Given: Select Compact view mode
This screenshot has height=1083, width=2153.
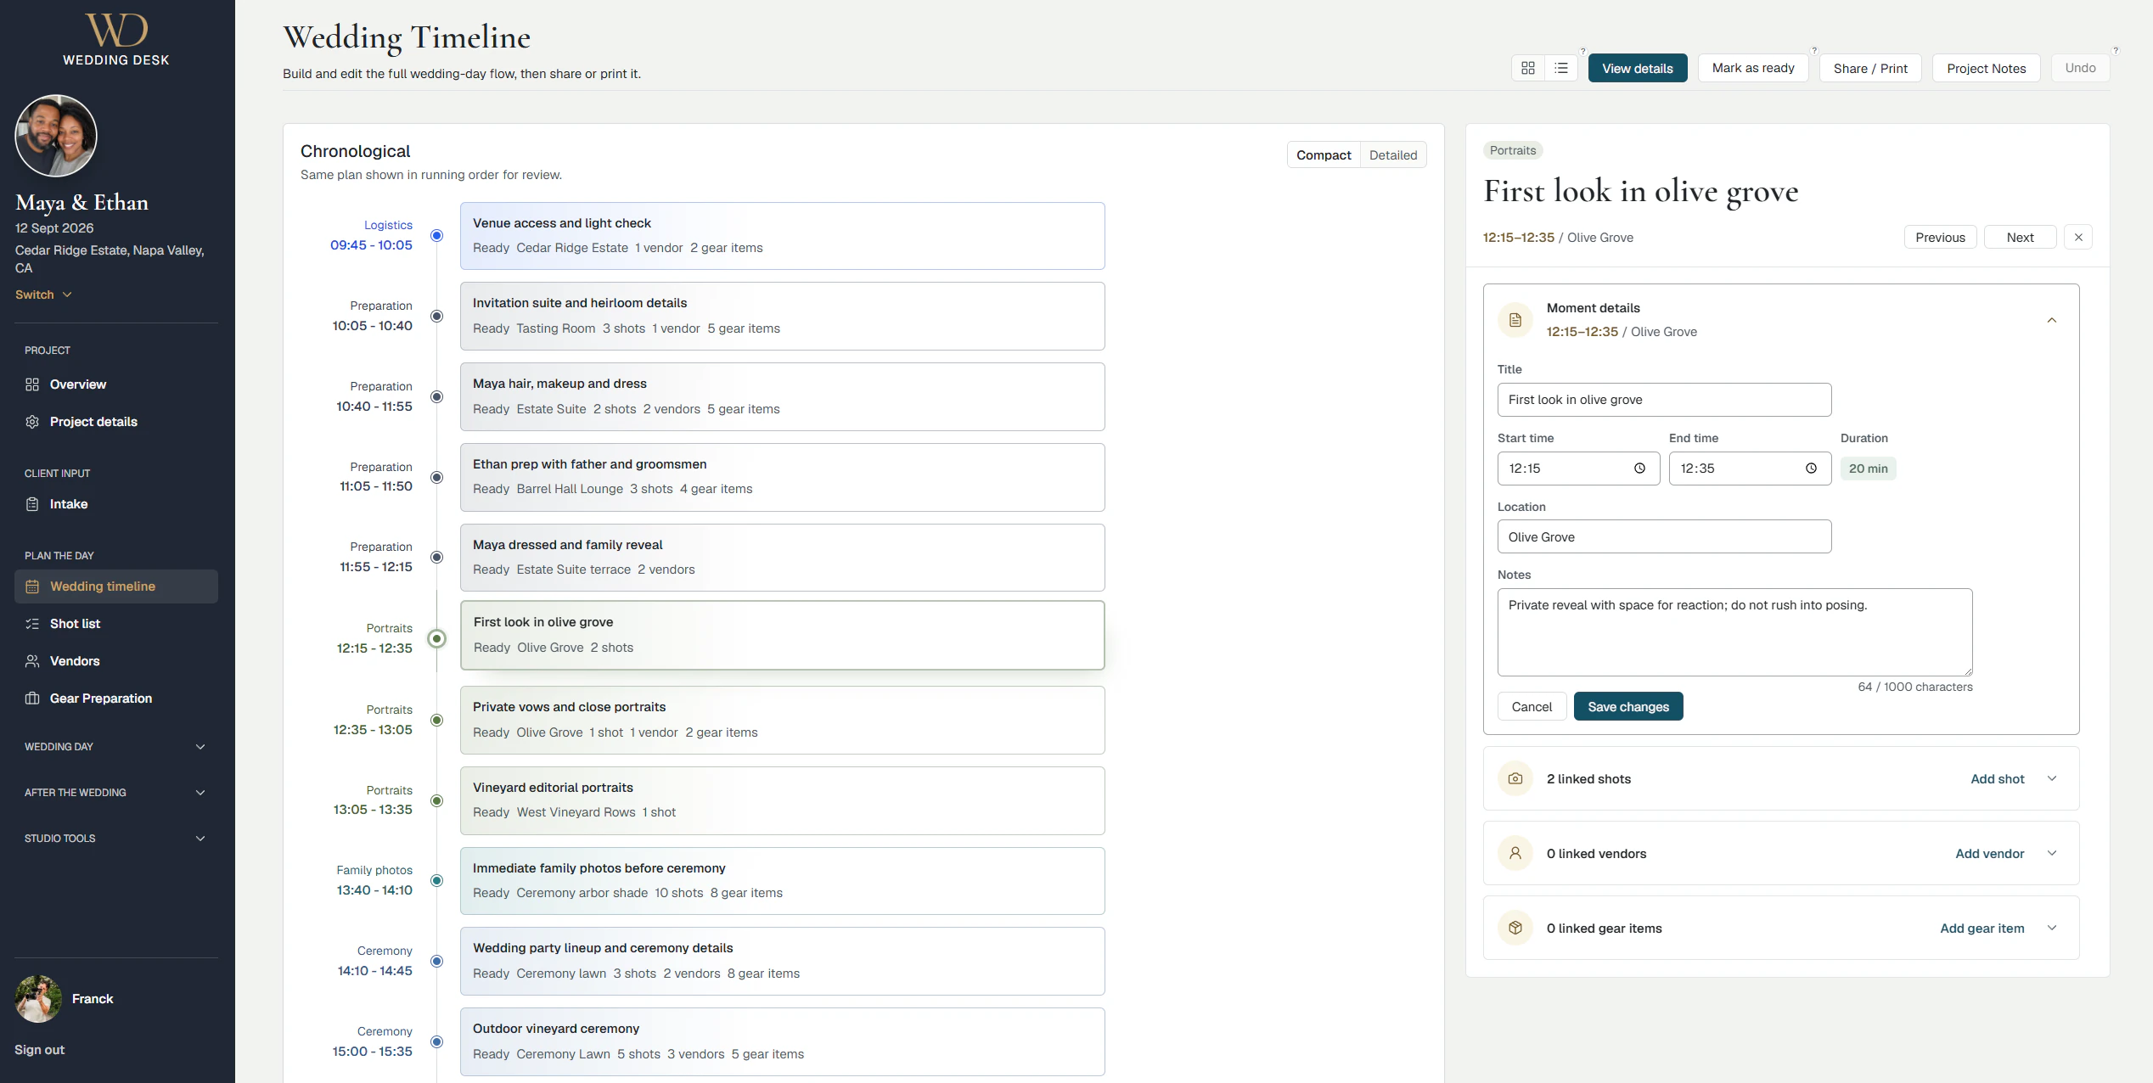Looking at the screenshot, I should (x=1324, y=155).
